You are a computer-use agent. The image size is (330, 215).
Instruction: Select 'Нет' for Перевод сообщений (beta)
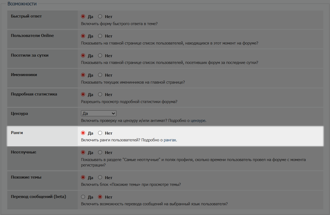(100, 197)
